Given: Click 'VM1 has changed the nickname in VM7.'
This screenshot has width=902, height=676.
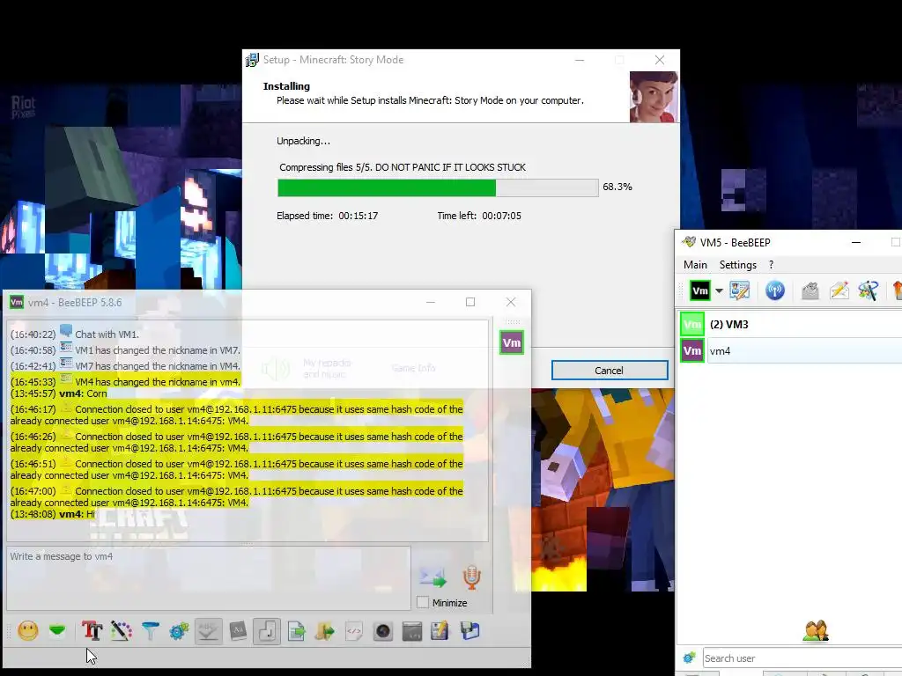Looking at the screenshot, I should point(158,350).
